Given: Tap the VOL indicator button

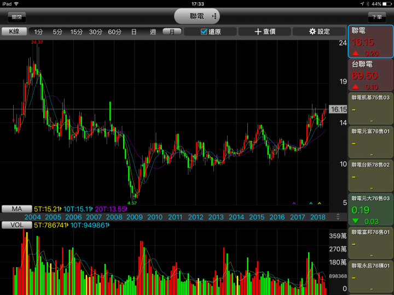Looking at the screenshot, I should [x=17, y=225].
